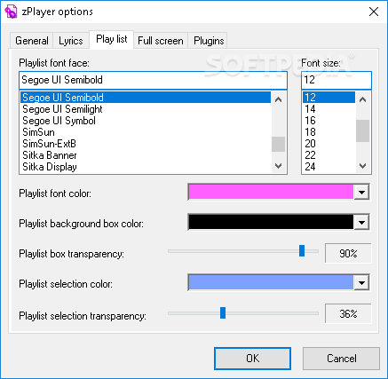Select the SimSun font entry
This screenshot has height=379, width=388.
coord(146,132)
